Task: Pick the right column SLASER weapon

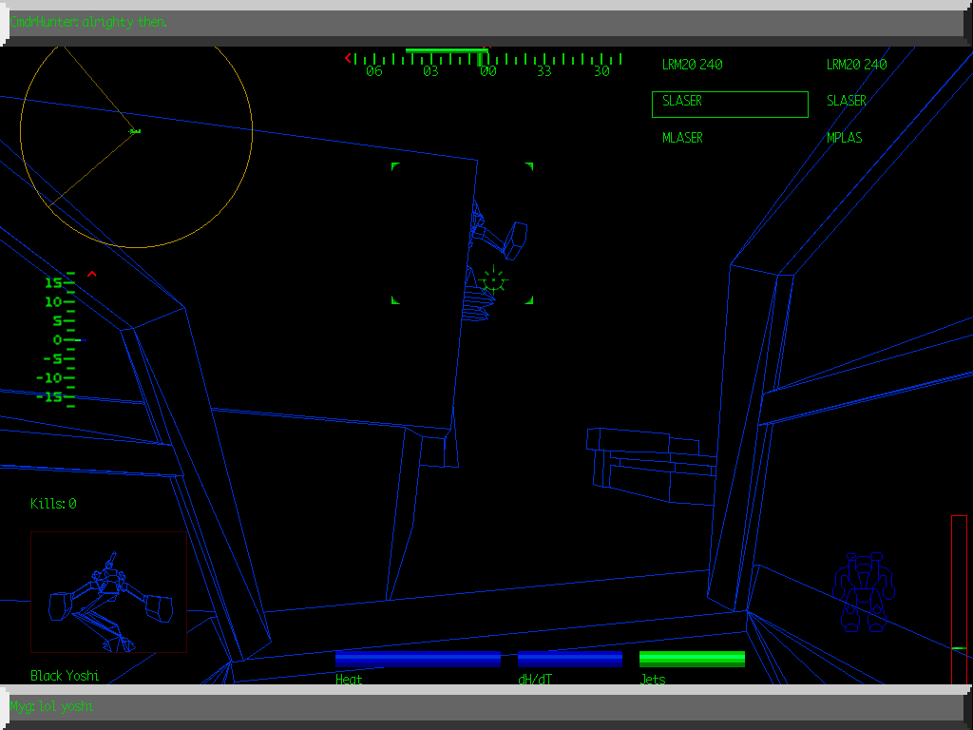Action: click(x=846, y=101)
